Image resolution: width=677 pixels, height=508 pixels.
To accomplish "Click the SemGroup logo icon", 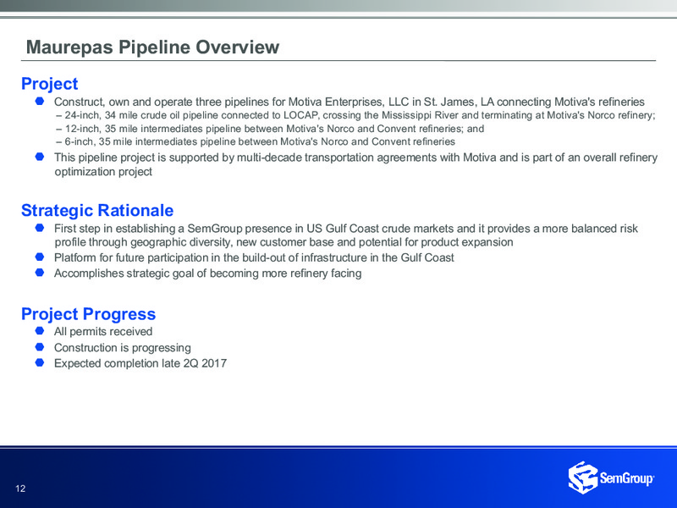I will coord(583,478).
